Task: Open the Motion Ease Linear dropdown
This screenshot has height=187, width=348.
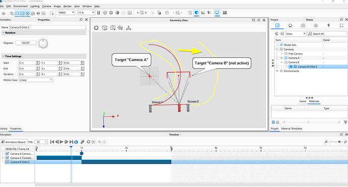Action: (36, 80)
